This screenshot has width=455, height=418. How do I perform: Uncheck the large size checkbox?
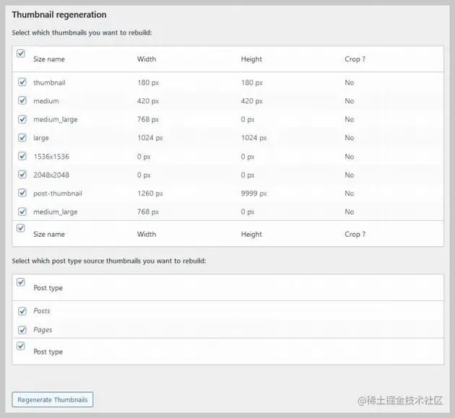coord(22,137)
